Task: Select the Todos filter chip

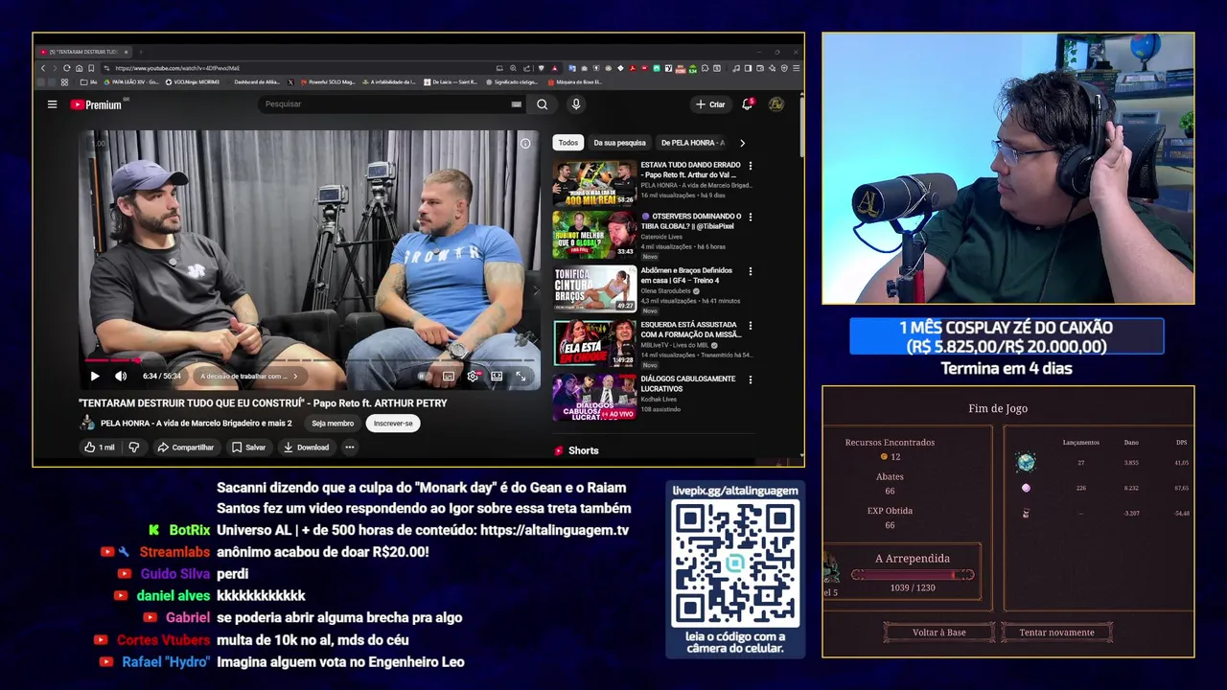Action: [x=568, y=143]
